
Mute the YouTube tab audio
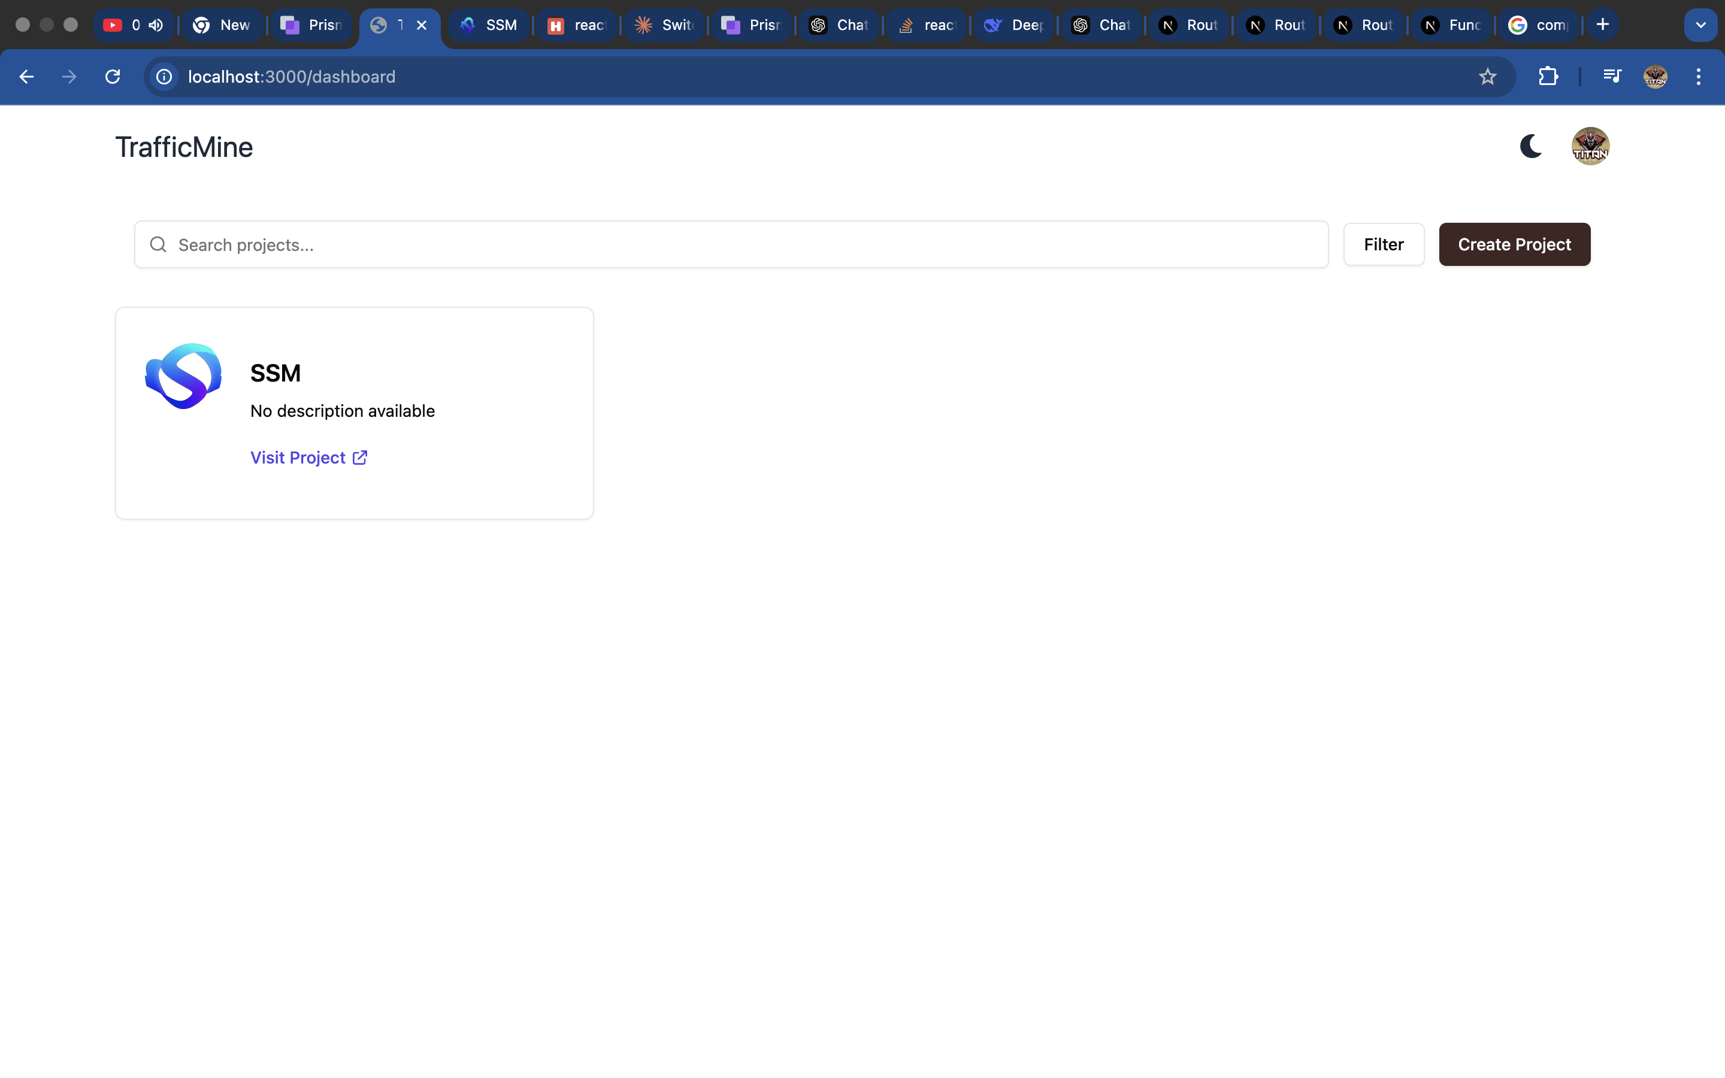click(x=156, y=26)
